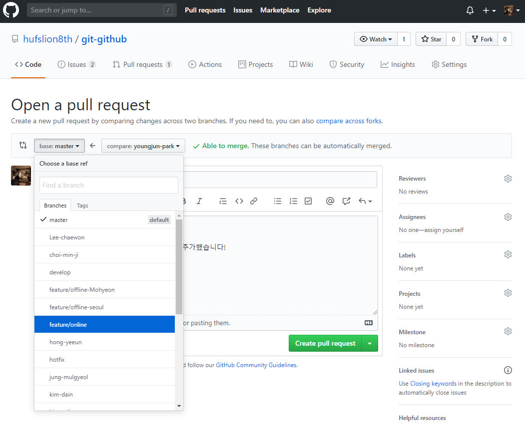This screenshot has width=525, height=424.
Task: Open Marketplace in top navigation
Action: click(280, 10)
